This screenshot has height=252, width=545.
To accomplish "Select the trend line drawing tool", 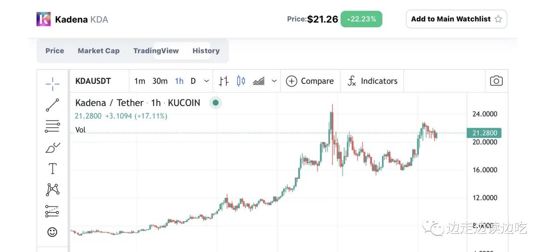I will 52,105.
